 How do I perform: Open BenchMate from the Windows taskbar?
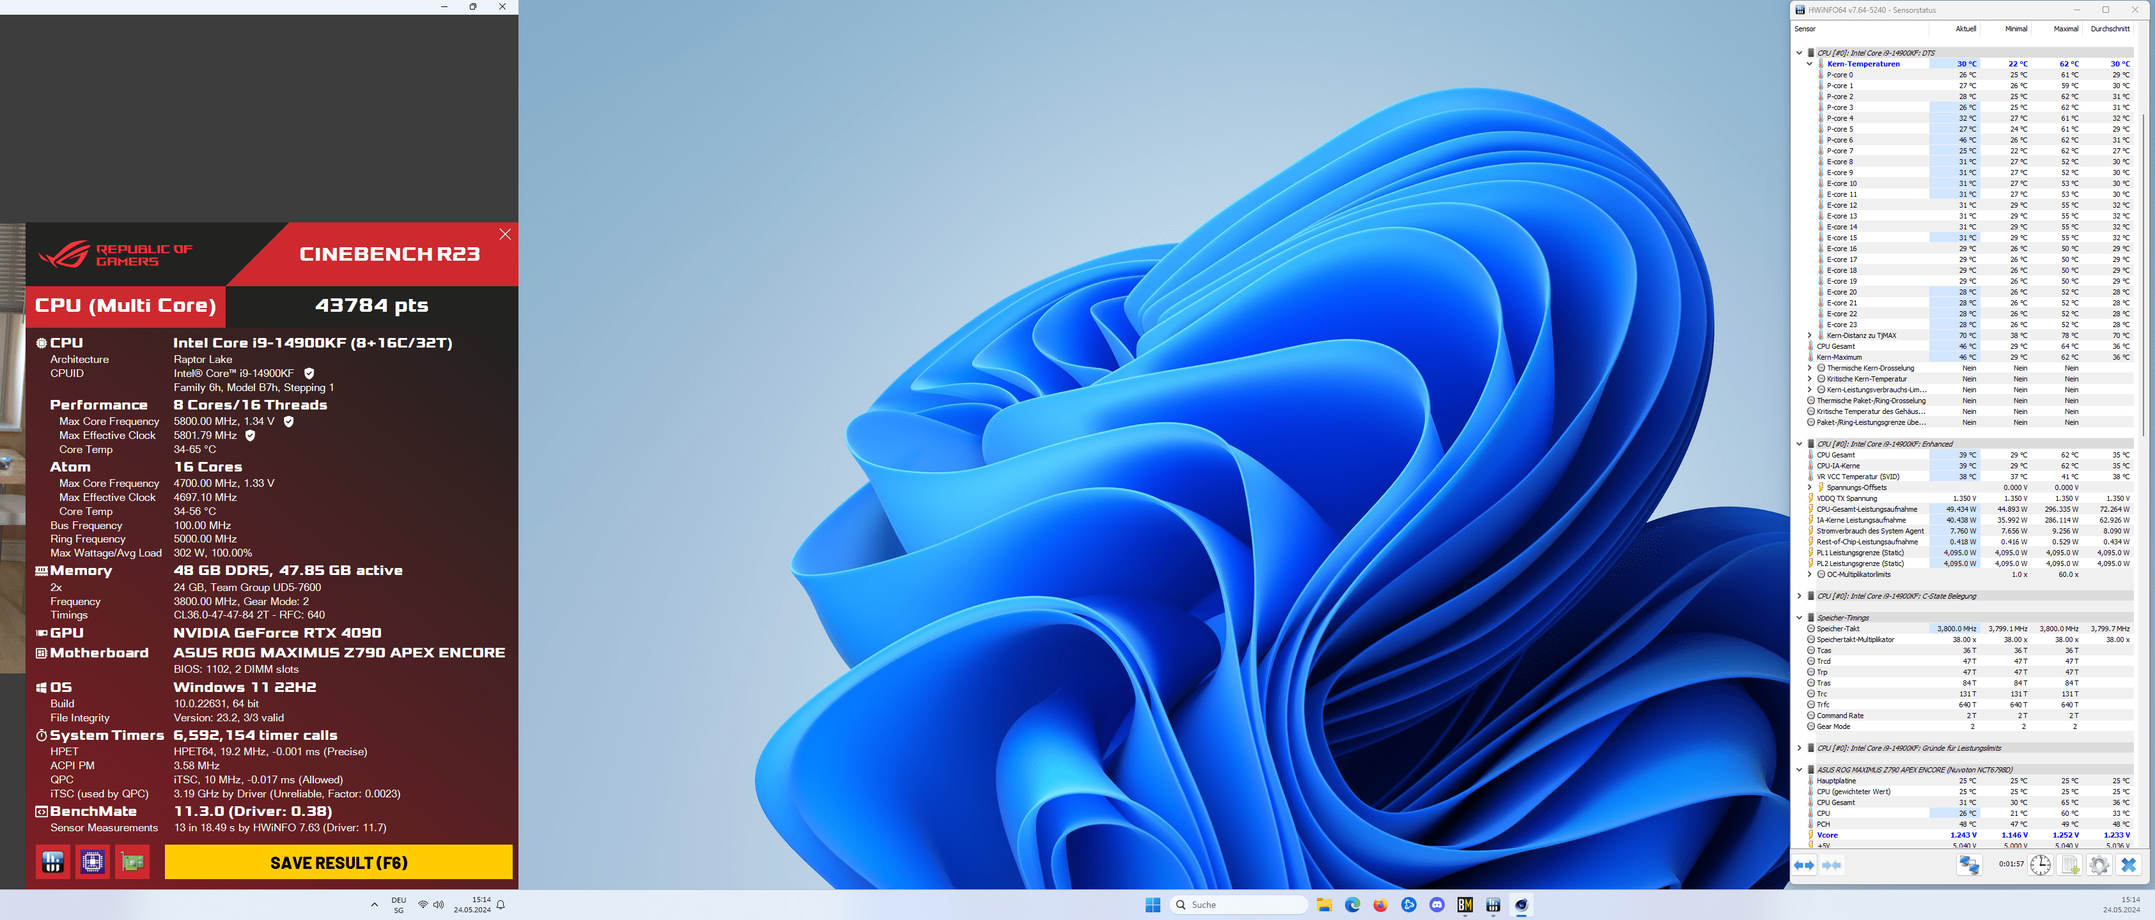1465,905
